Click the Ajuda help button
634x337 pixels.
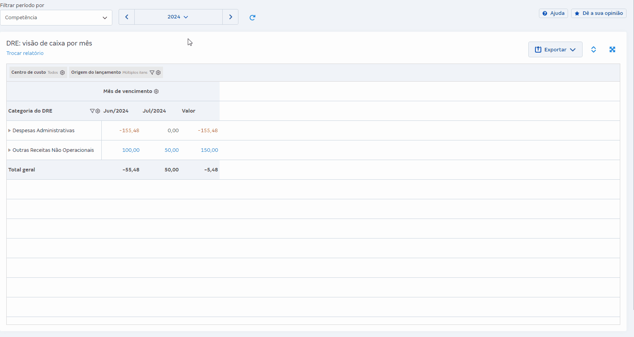[x=553, y=13]
